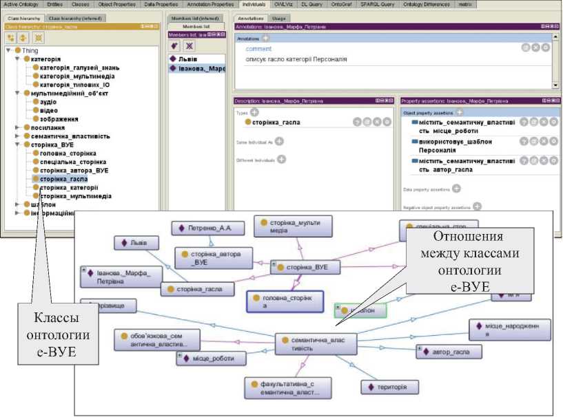Add a sibling class in the Class hierarchy toolbar

(23, 38)
